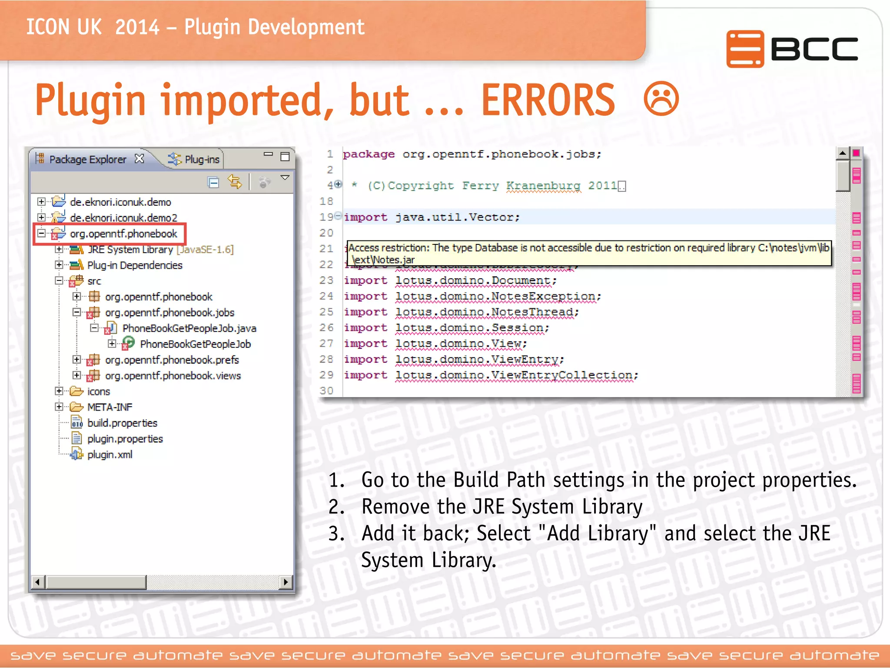The width and height of the screenshot is (890, 668).
Task: Collapse the org.openntf.phonebook.jobs package
Action: [x=76, y=312]
